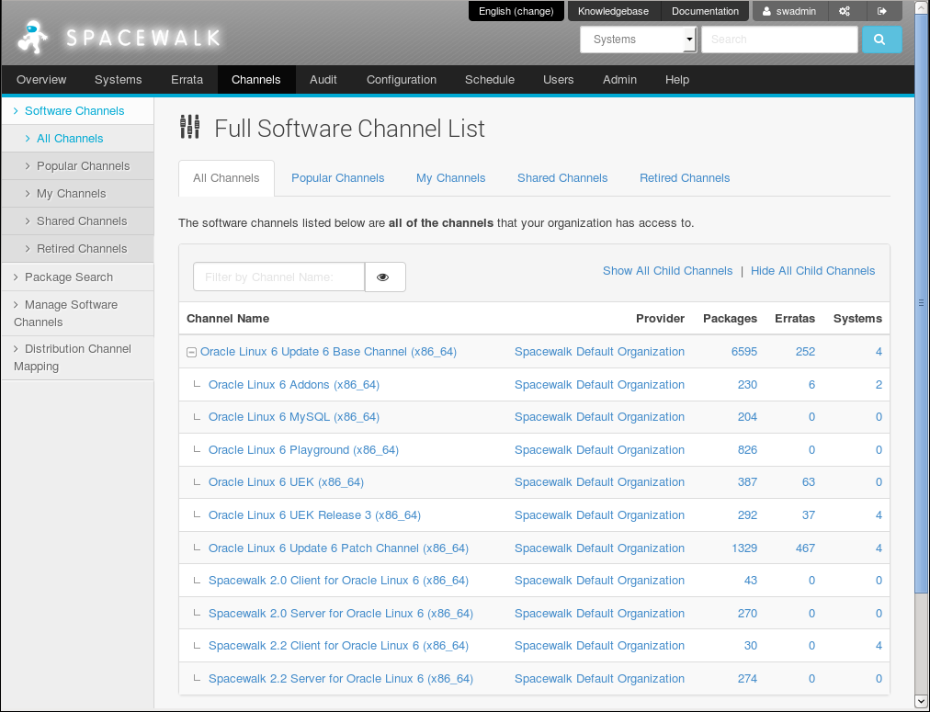Open Spacewalk 2.0 Client for Oracle Linux 6
The image size is (930, 712).
[338, 581]
